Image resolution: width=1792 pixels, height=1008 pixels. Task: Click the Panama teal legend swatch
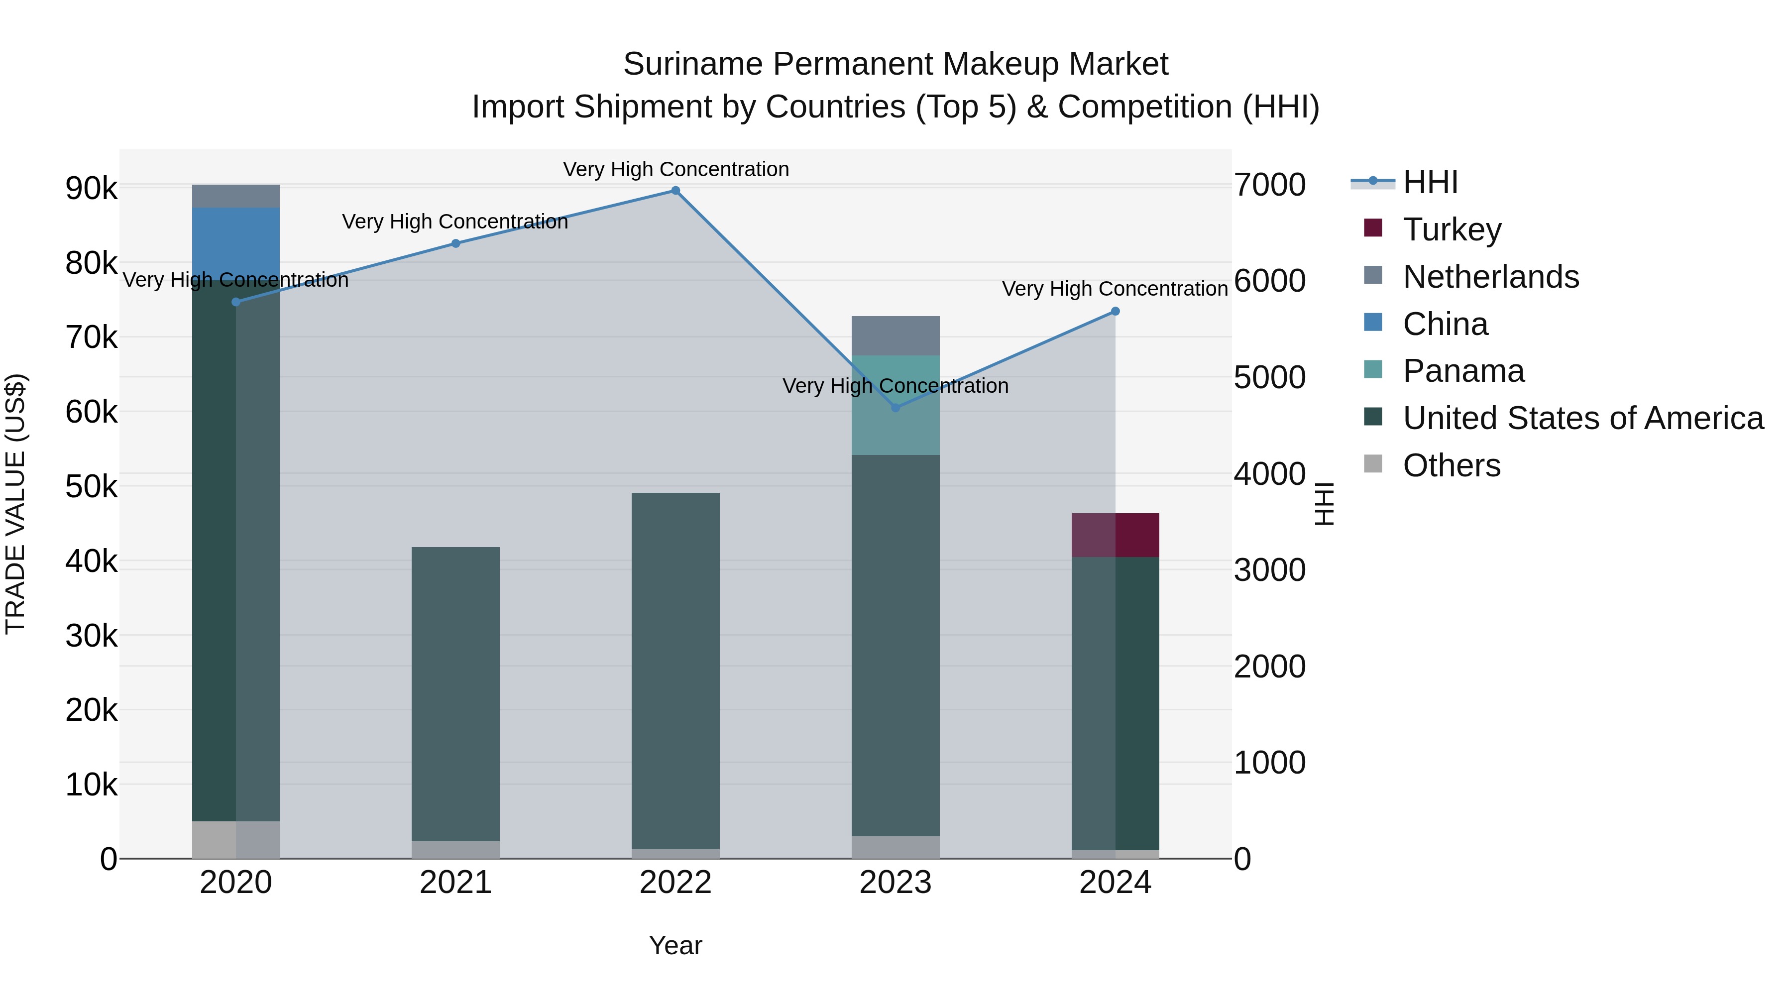(1373, 369)
